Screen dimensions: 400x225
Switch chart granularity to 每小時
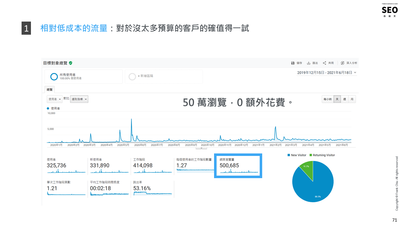point(327,99)
